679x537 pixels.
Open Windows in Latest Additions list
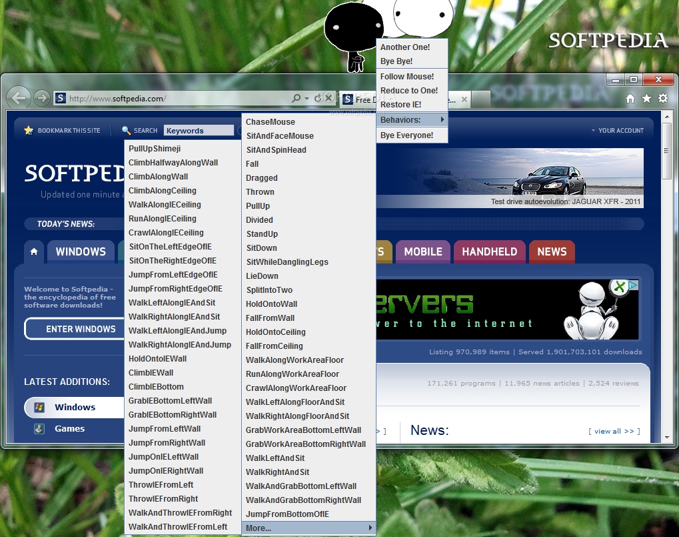click(x=75, y=407)
